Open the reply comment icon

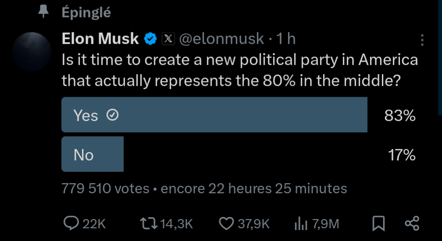coord(71,223)
